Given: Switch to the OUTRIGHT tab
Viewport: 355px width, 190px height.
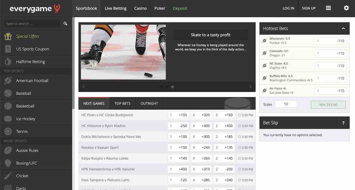Looking at the screenshot, I should [149, 103].
